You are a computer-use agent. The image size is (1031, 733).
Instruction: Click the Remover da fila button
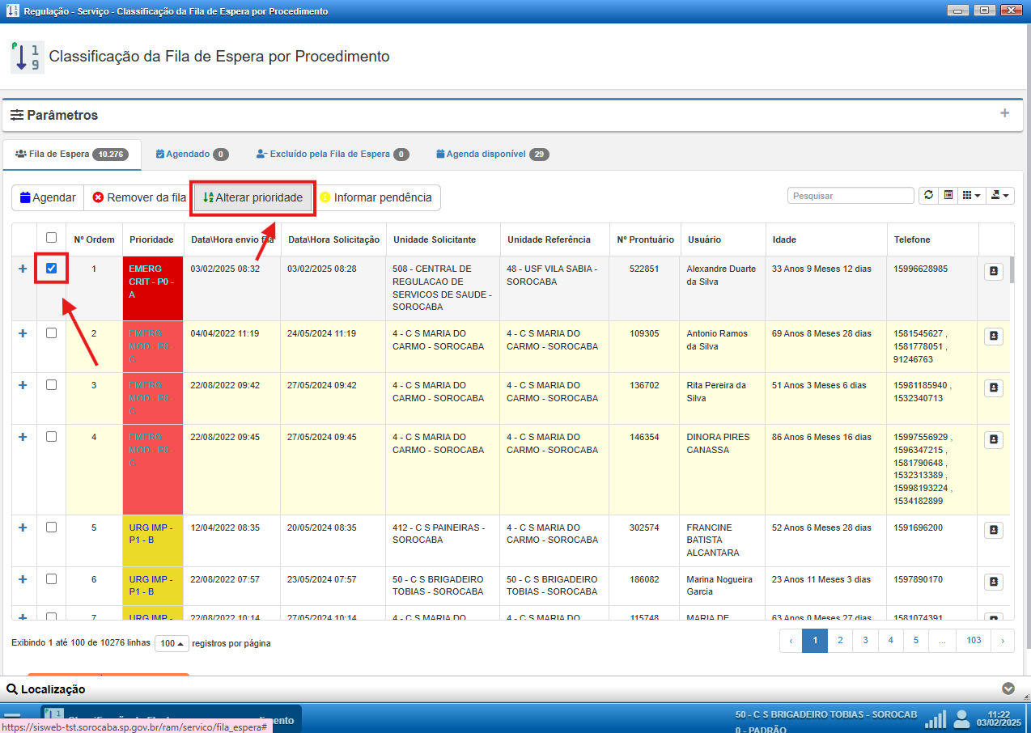coord(139,197)
